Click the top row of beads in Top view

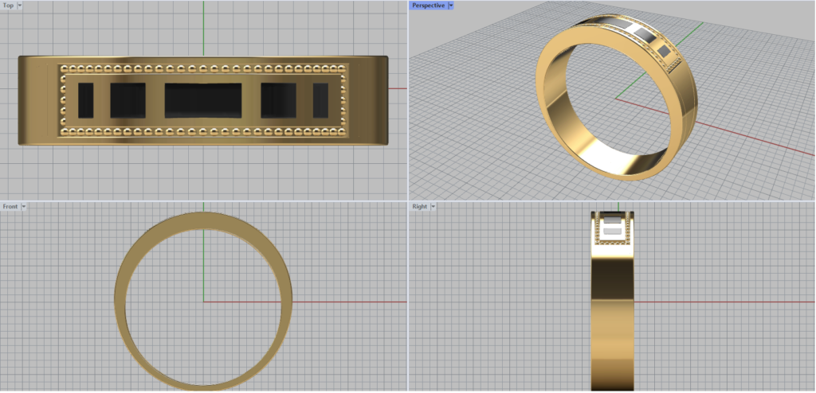(203, 69)
